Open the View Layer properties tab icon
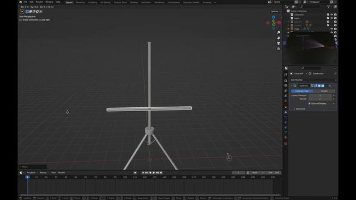This screenshot has height=200, width=356. (x=285, y=91)
